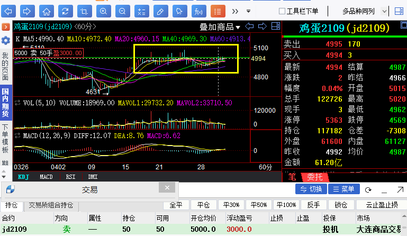This screenshot has height=236, width=407.
Task: Expand the 叠加商品 dropdown
Action: pyautogui.click(x=220, y=27)
